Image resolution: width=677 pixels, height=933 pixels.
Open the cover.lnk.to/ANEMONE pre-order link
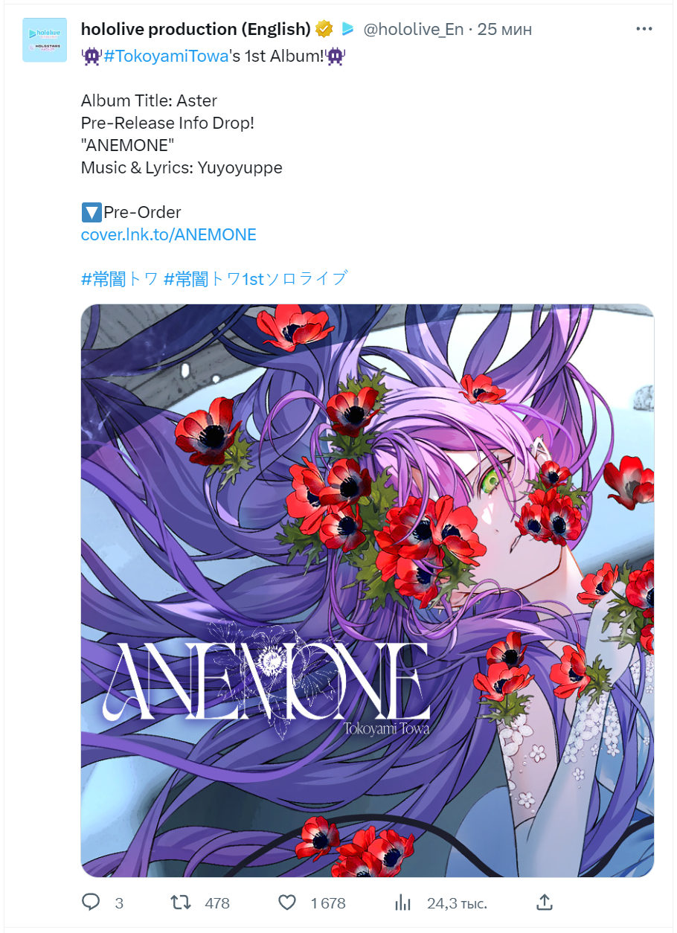point(169,234)
